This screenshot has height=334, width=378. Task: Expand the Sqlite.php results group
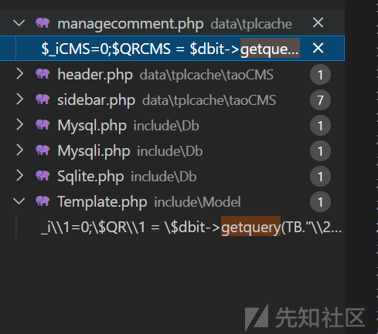(19, 176)
